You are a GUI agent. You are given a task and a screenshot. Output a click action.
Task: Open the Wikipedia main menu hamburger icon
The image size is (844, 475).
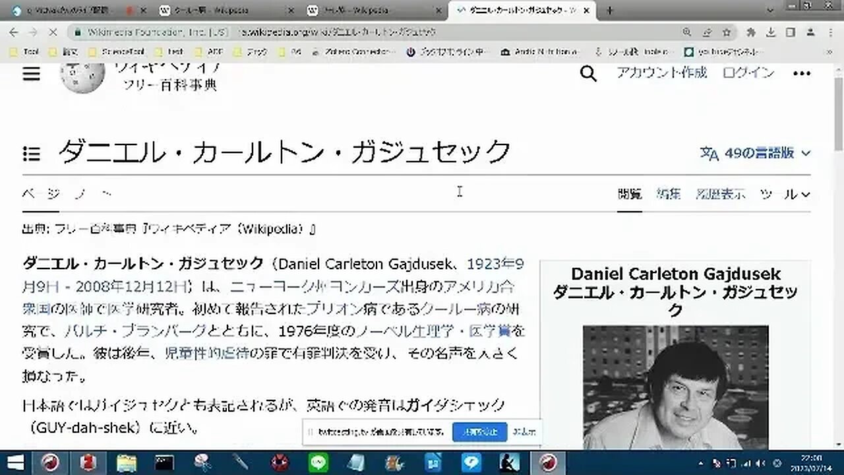pos(31,74)
